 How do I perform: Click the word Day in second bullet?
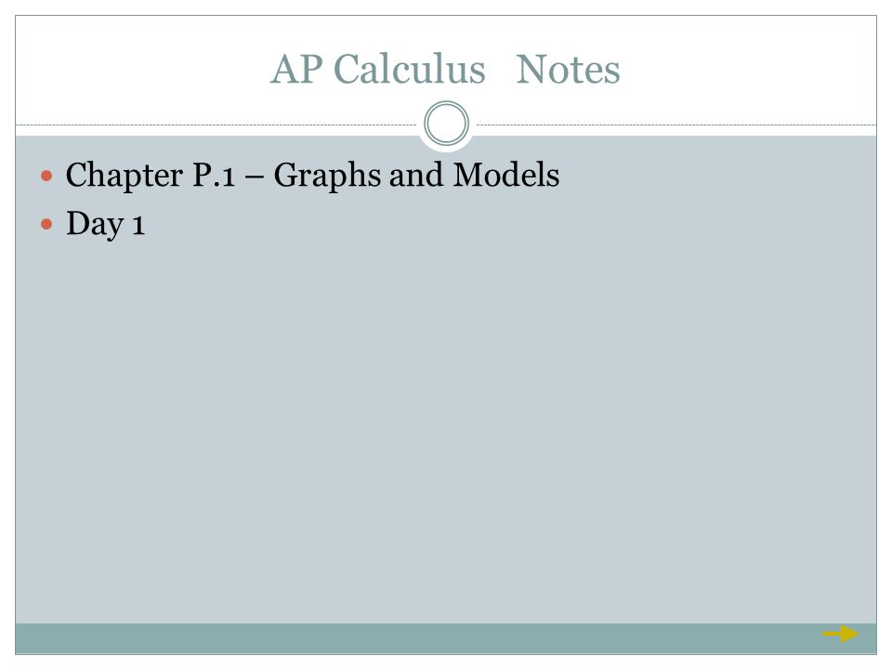point(95,224)
